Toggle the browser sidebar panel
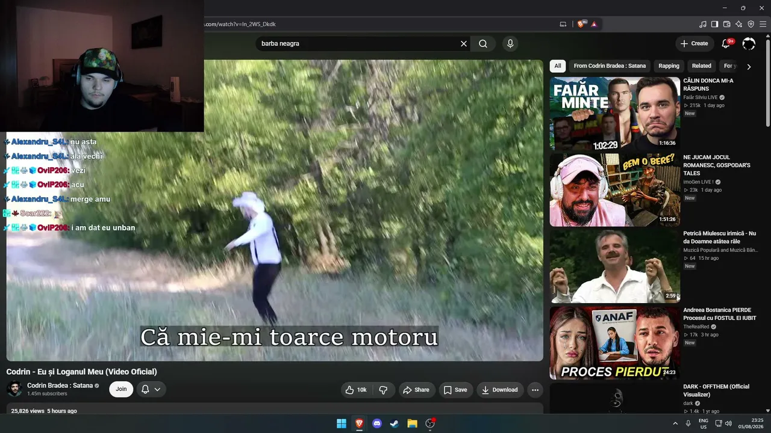Image resolution: width=771 pixels, height=433 pixels. (x=714, y=24)
